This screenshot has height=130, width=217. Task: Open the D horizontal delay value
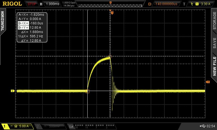(x=165, y=4)
